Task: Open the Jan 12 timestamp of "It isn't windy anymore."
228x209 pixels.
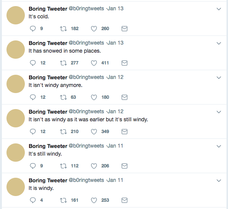Action: 115,77
